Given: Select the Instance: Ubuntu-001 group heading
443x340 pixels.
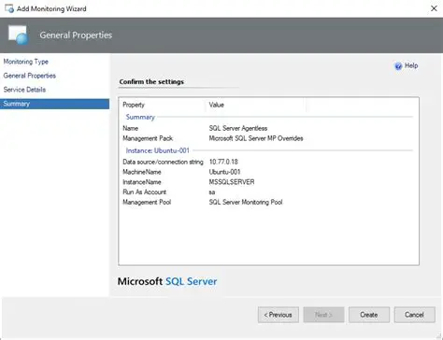Looking at the screenshot, I should tap(157, 150).
